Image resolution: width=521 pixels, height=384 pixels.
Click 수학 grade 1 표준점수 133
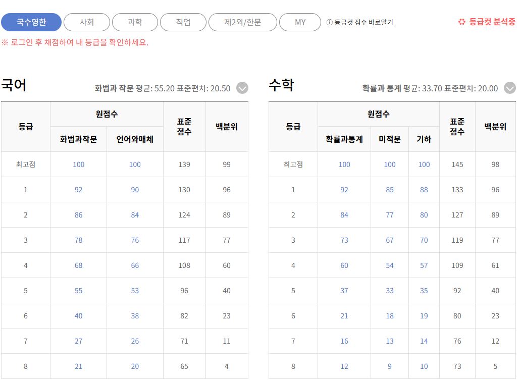457,190
